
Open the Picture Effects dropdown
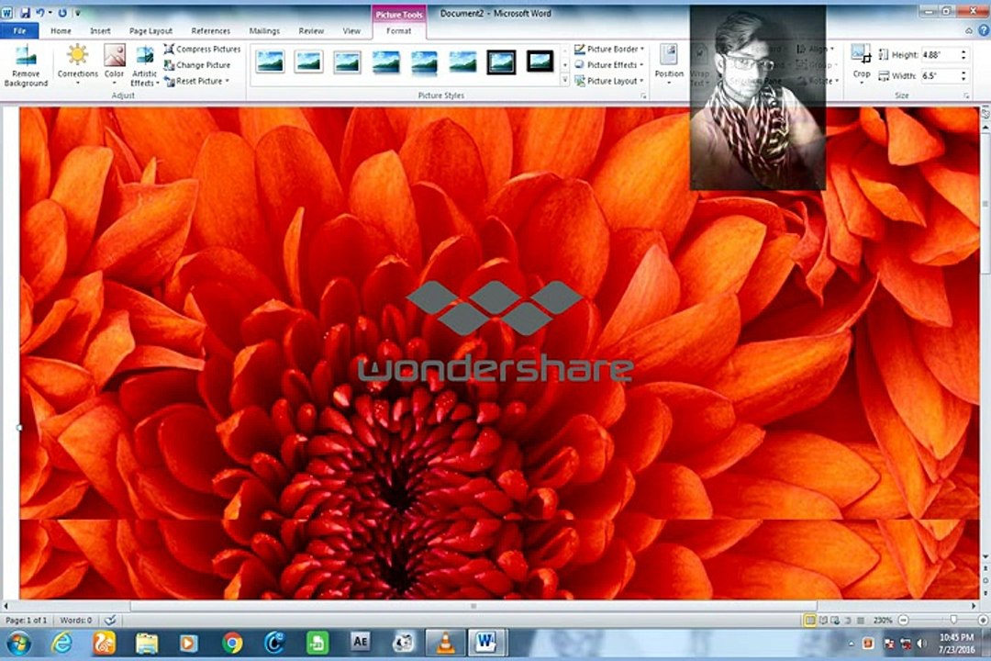tap(609, 64)
